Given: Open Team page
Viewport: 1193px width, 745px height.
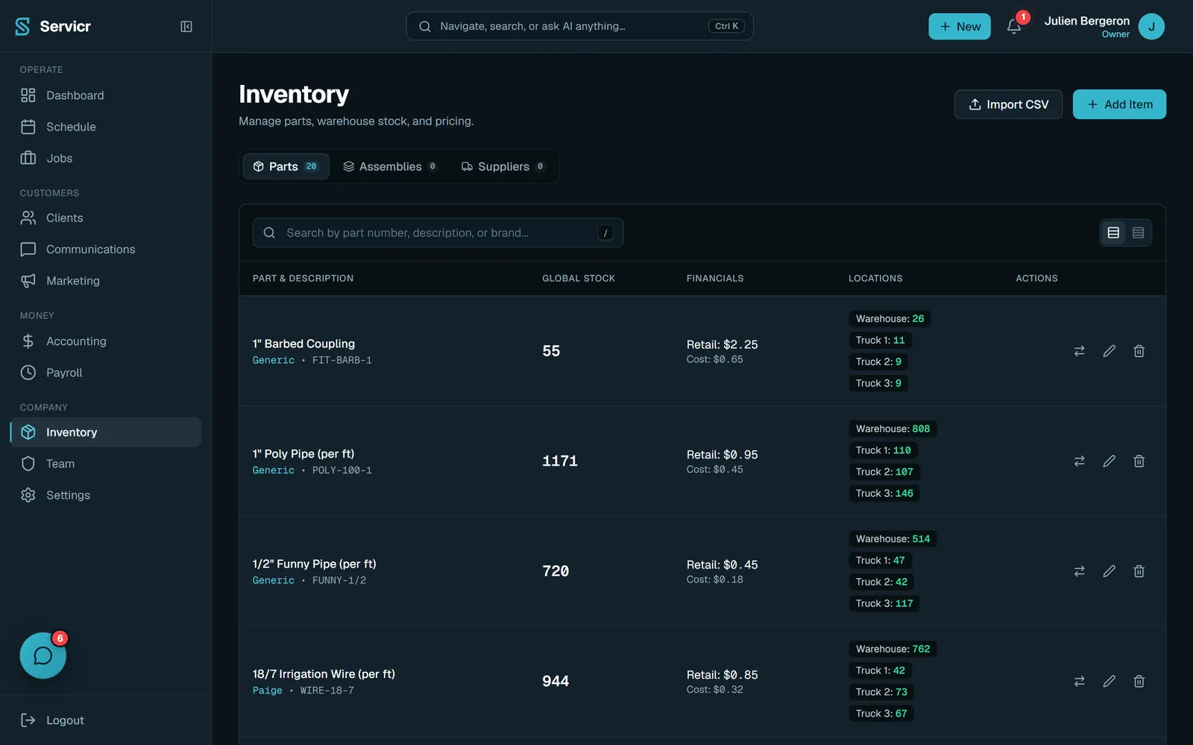Looking at the screenshot, I should pyautogui.click(x=105, y=463).
